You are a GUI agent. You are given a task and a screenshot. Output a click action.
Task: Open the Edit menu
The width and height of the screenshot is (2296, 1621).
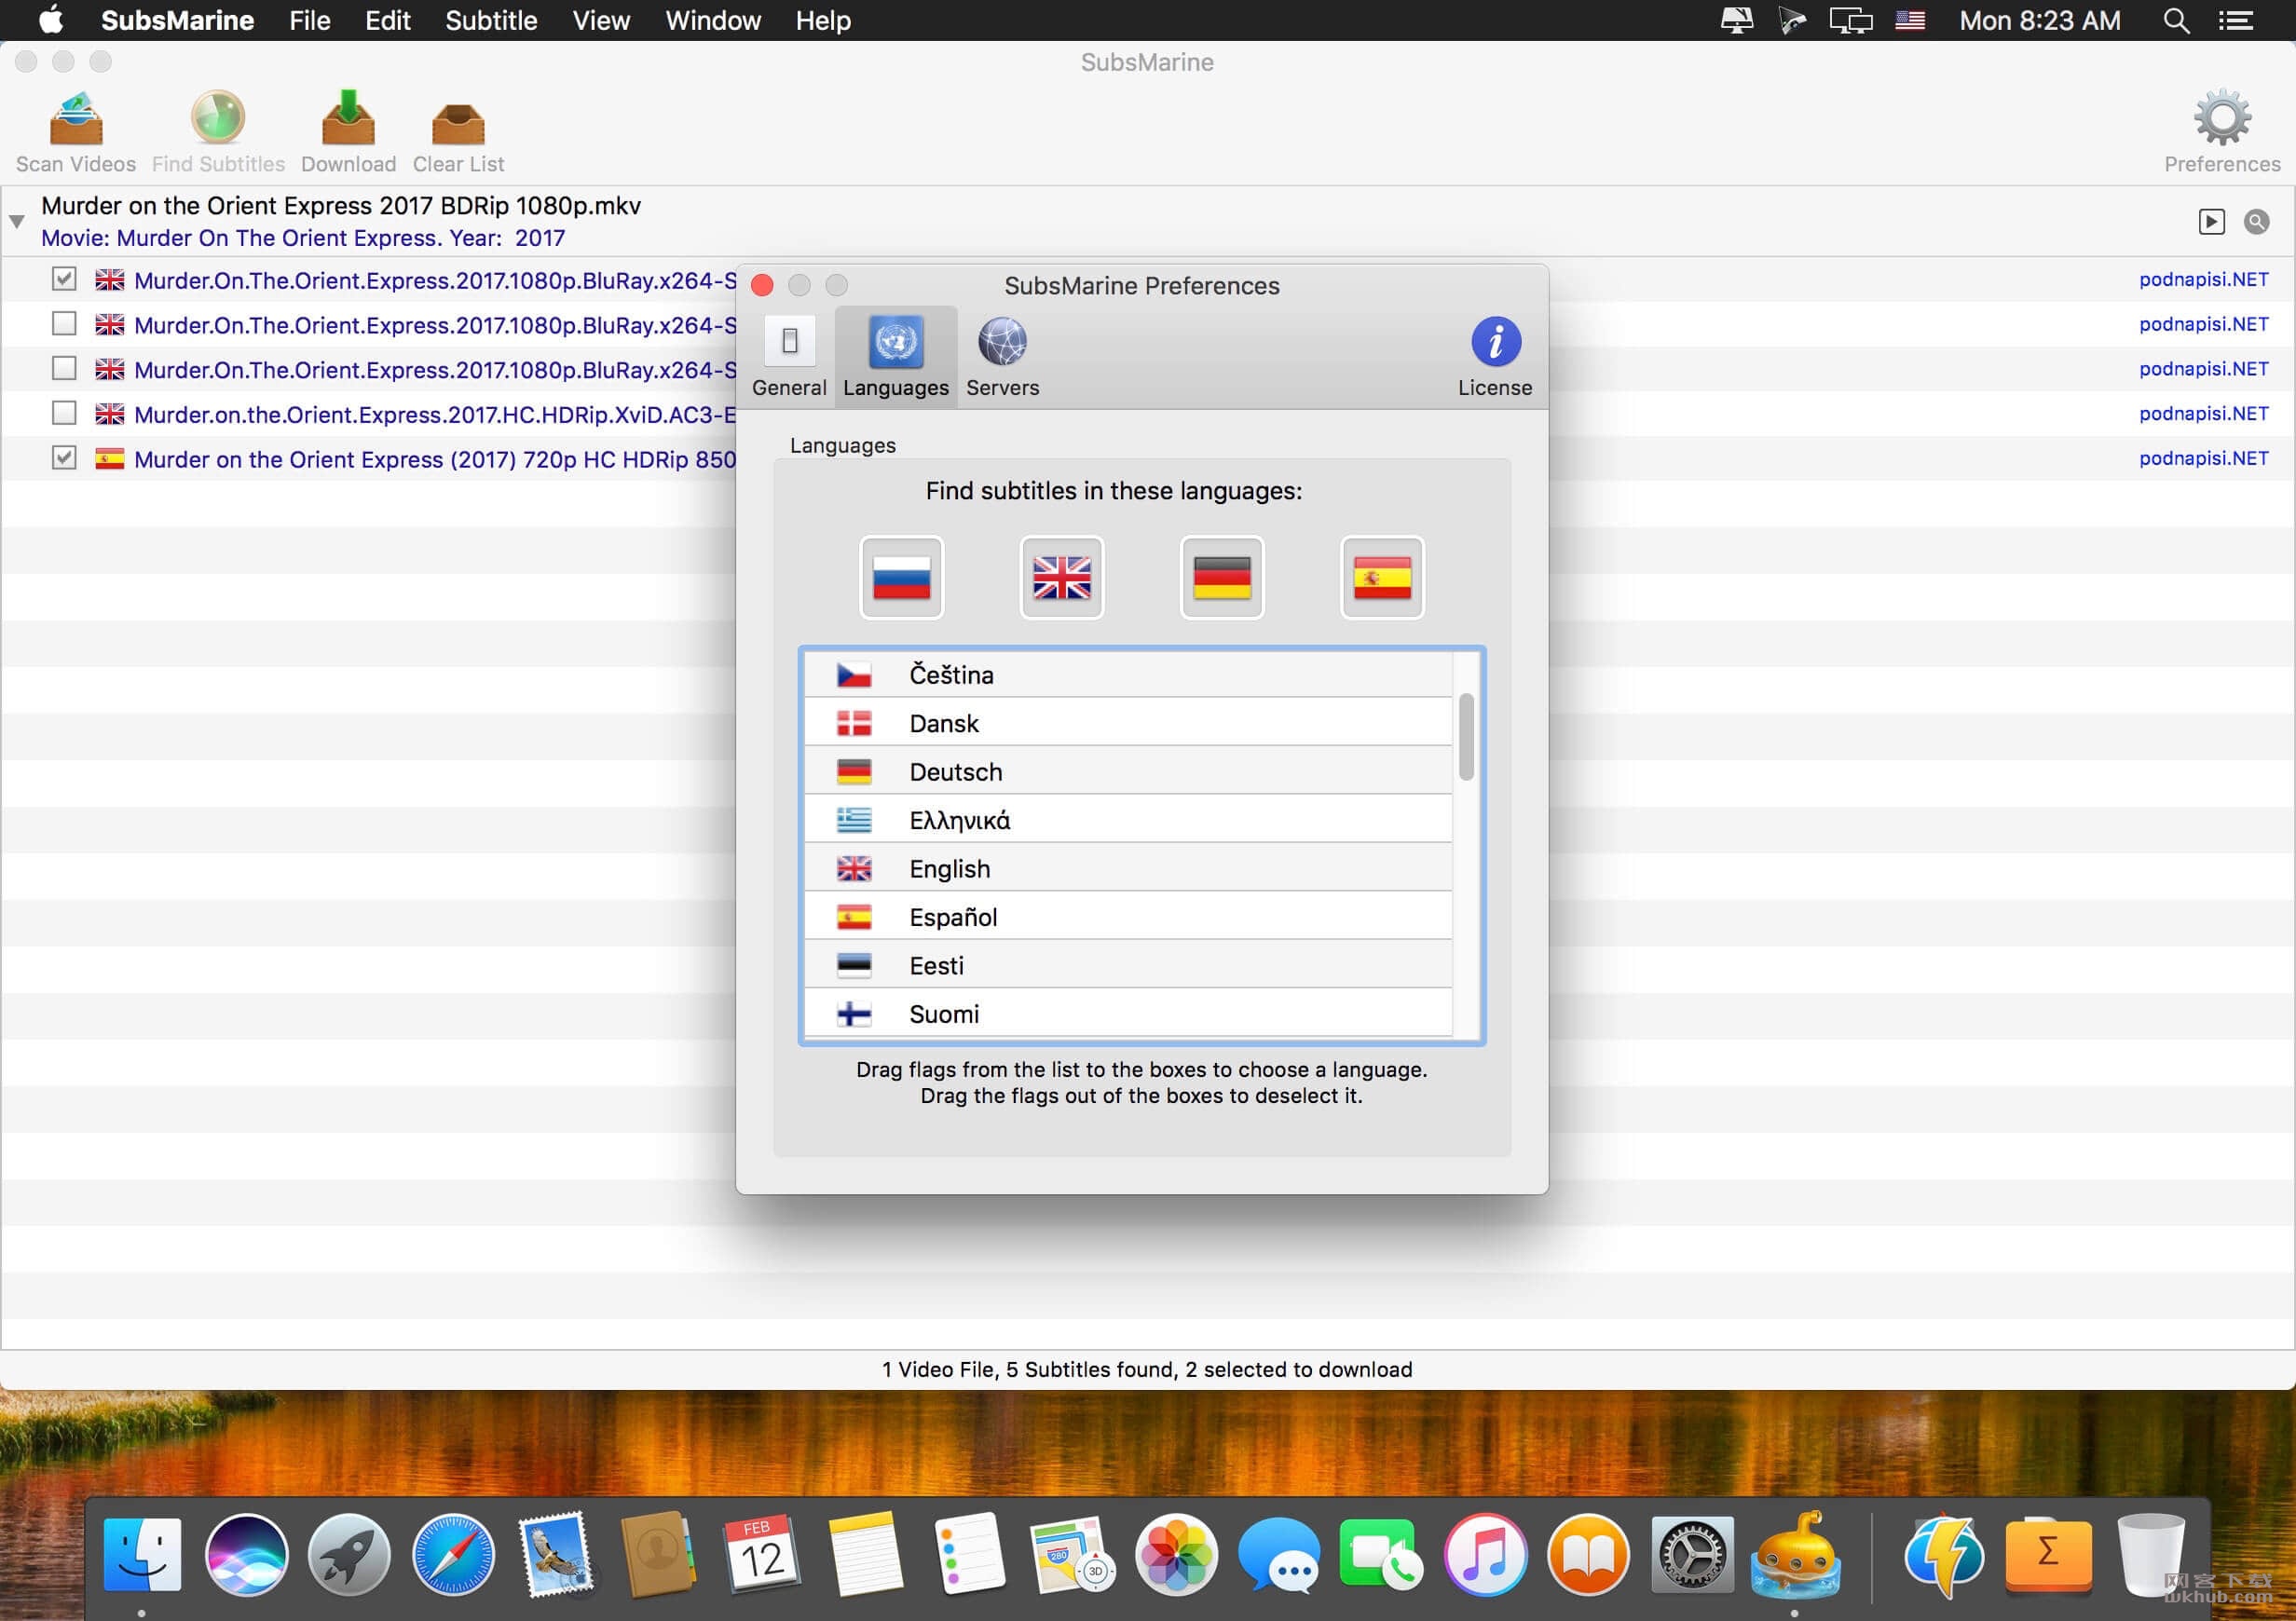click(x=388, y=20)
